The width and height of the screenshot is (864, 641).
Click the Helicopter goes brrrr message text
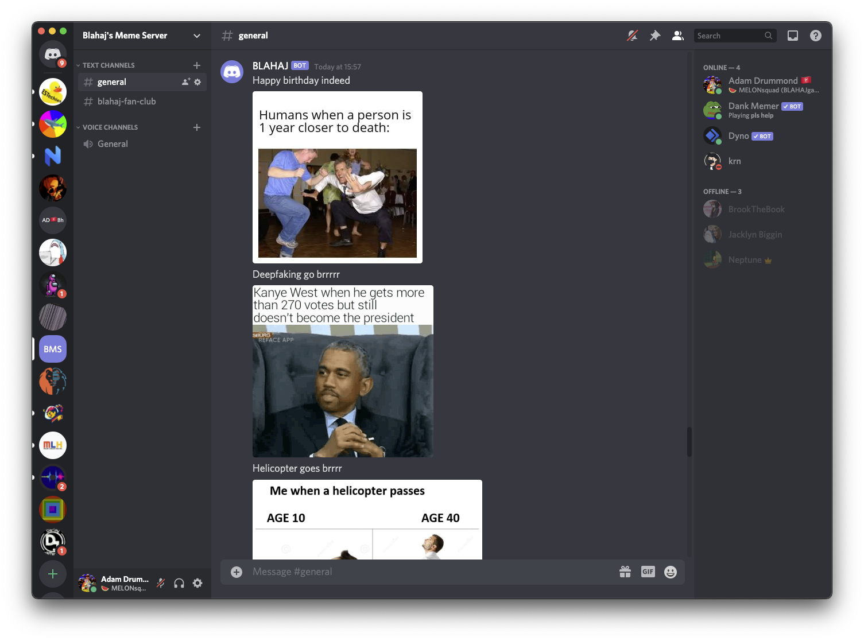click(x=297, y=468)
